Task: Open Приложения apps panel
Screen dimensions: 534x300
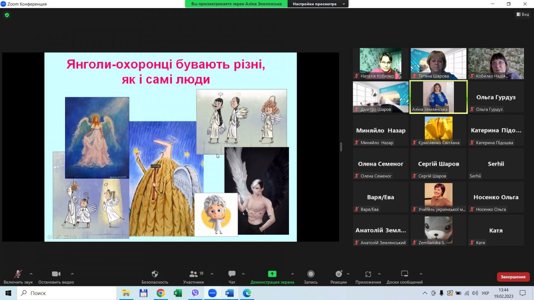Action: point(368,277)
